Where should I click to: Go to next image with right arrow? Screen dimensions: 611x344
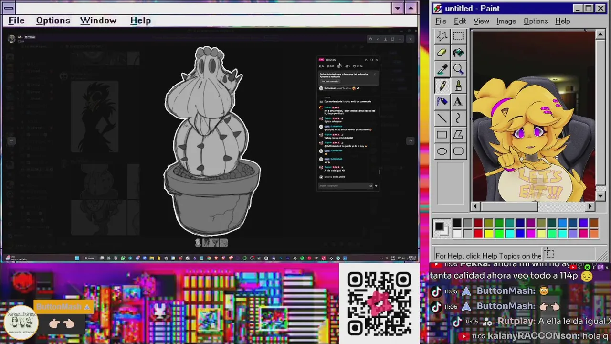[x=410, y=141]
